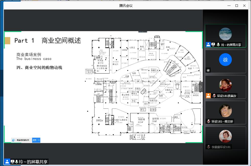
Task: Click microphone icon in bottom-left share label
Action: click(17, 162)
